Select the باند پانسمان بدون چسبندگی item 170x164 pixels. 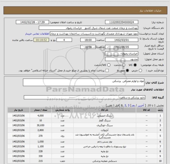pos(104,136)
